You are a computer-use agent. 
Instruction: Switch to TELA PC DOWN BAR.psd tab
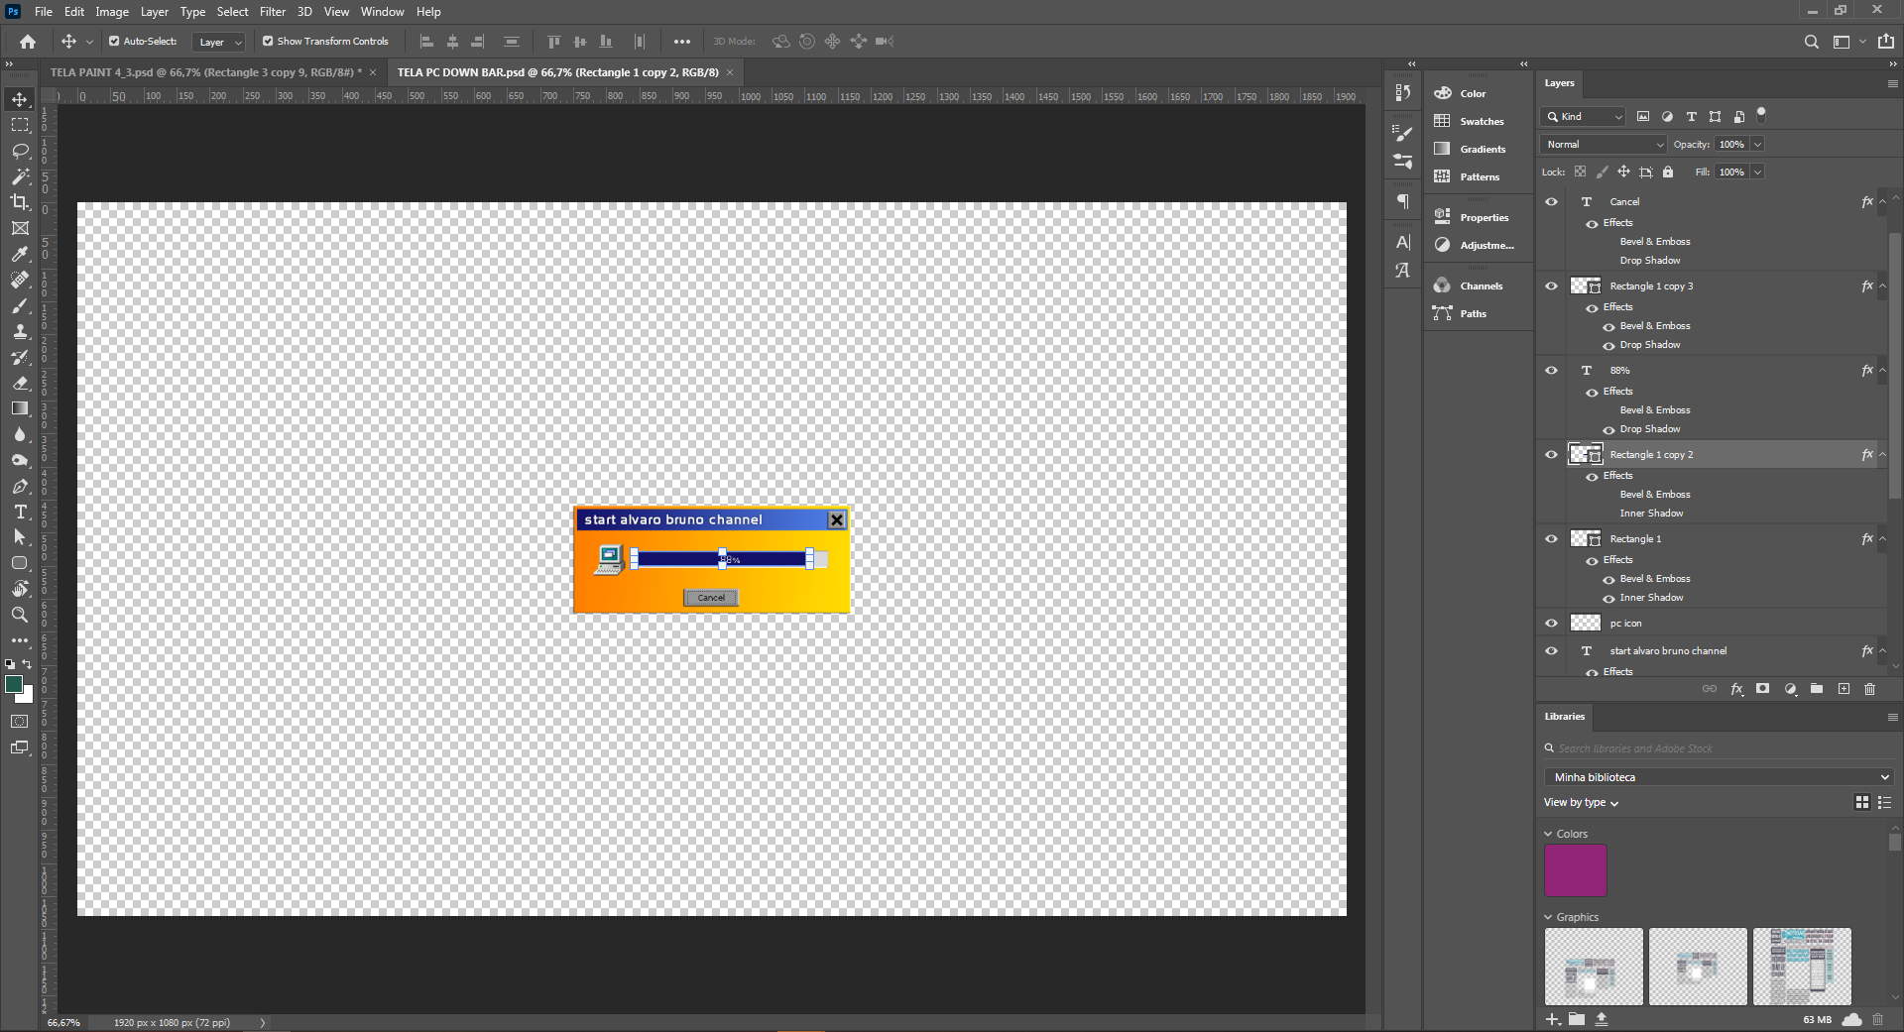558,72
